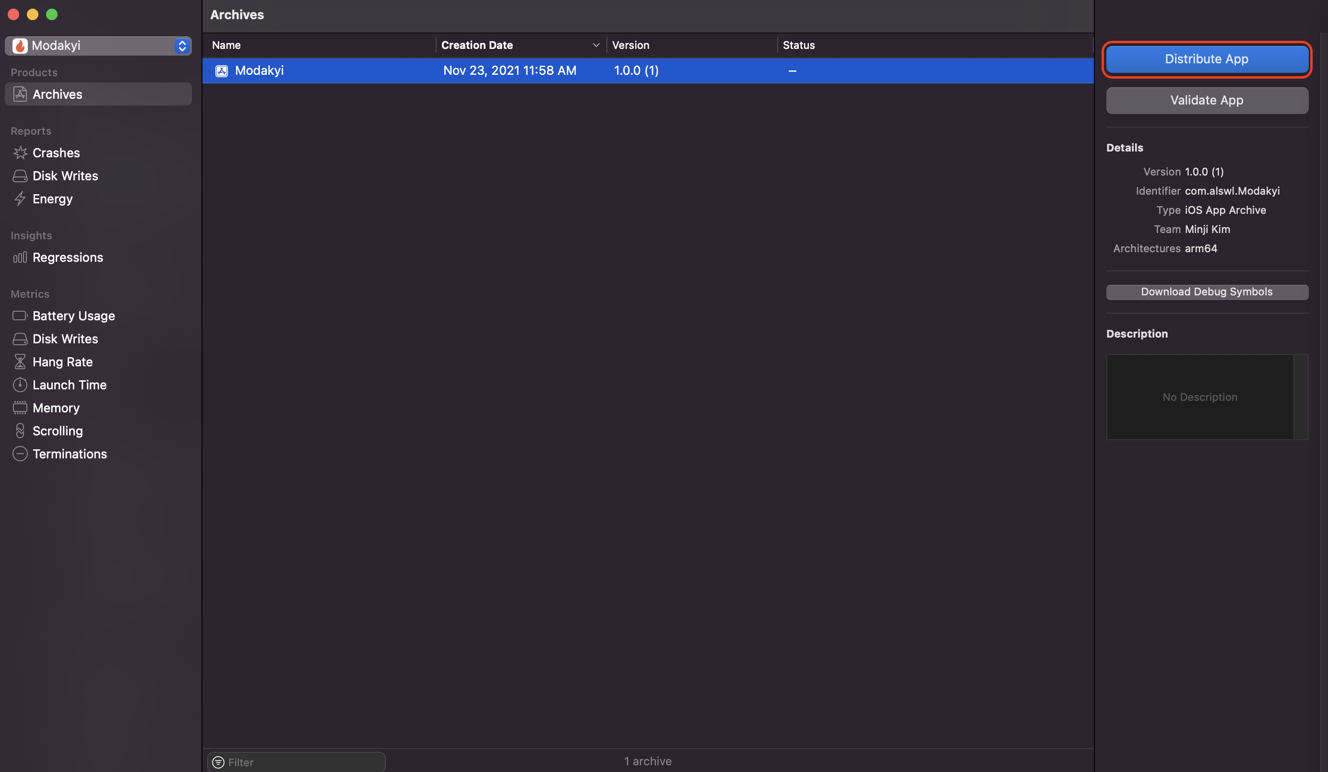The image size is (1328, 772).
Task: Click the Modakyi name in archive row
Action: [x=259, y=70]
